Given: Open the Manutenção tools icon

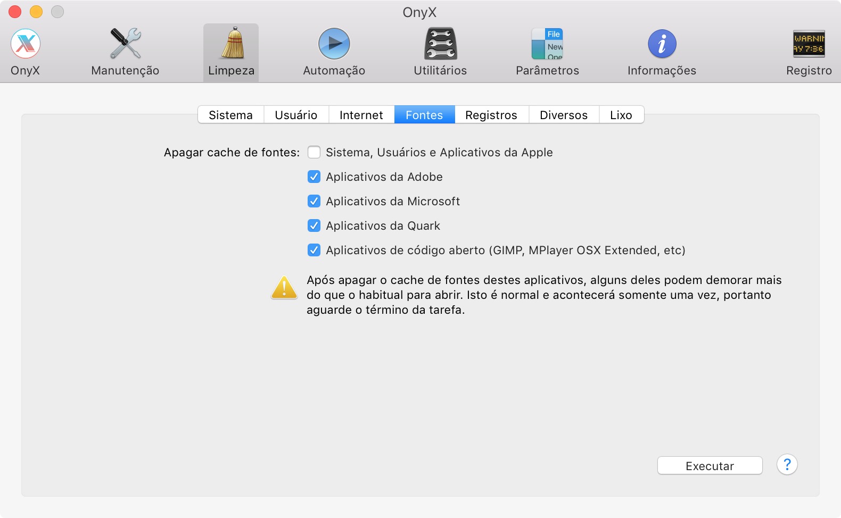Looking at the screenshot, I should click(125, 53).
